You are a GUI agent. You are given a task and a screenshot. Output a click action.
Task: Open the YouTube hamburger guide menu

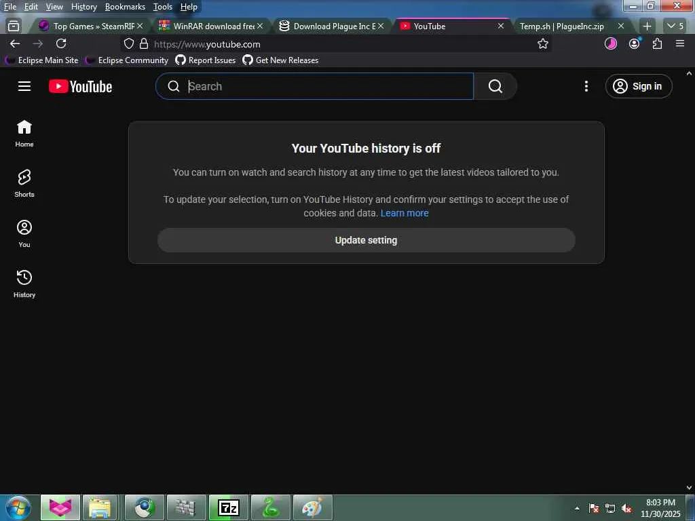pyautogui.click(x=24, y=86)
